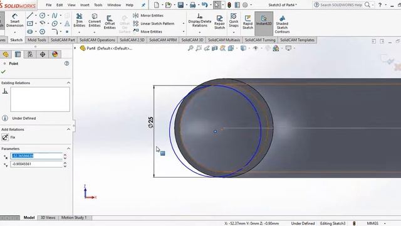Click the Search SOLIDWORKS Help field
401x226 pixels.
click(341, 5)
